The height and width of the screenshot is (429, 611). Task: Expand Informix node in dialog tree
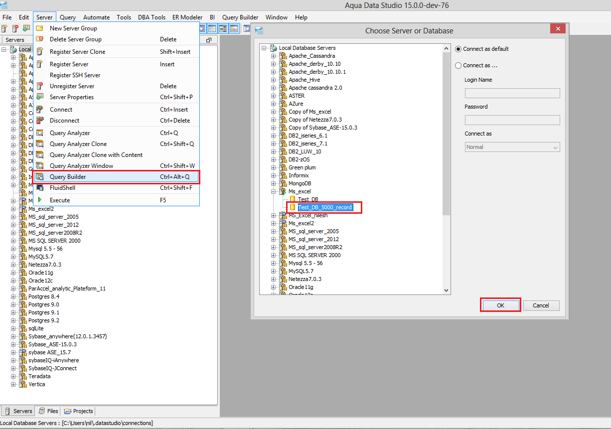pos(273,175)
